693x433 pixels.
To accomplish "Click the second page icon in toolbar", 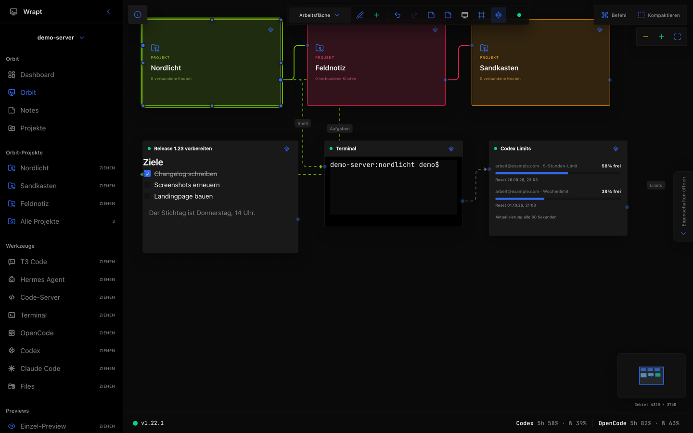I will pos(448,15).
